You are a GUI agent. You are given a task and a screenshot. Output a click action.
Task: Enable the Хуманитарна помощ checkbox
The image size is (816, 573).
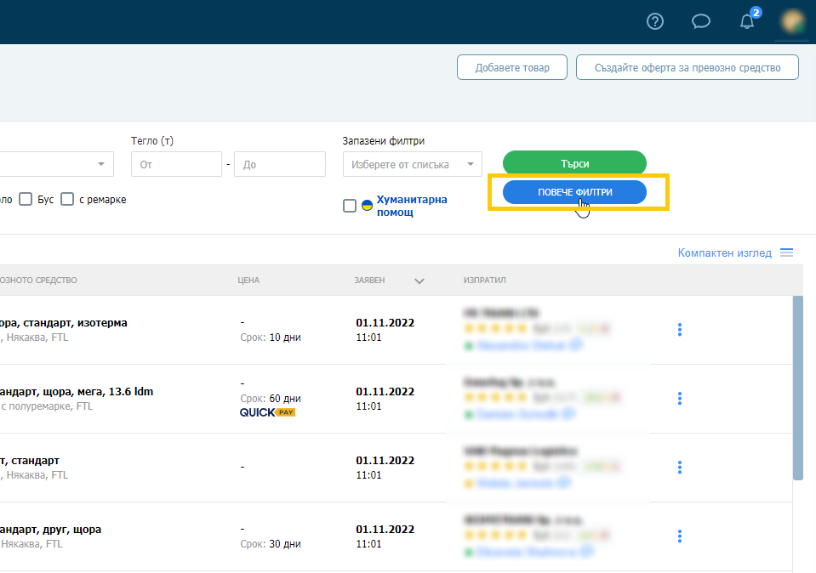coord(350,206)
